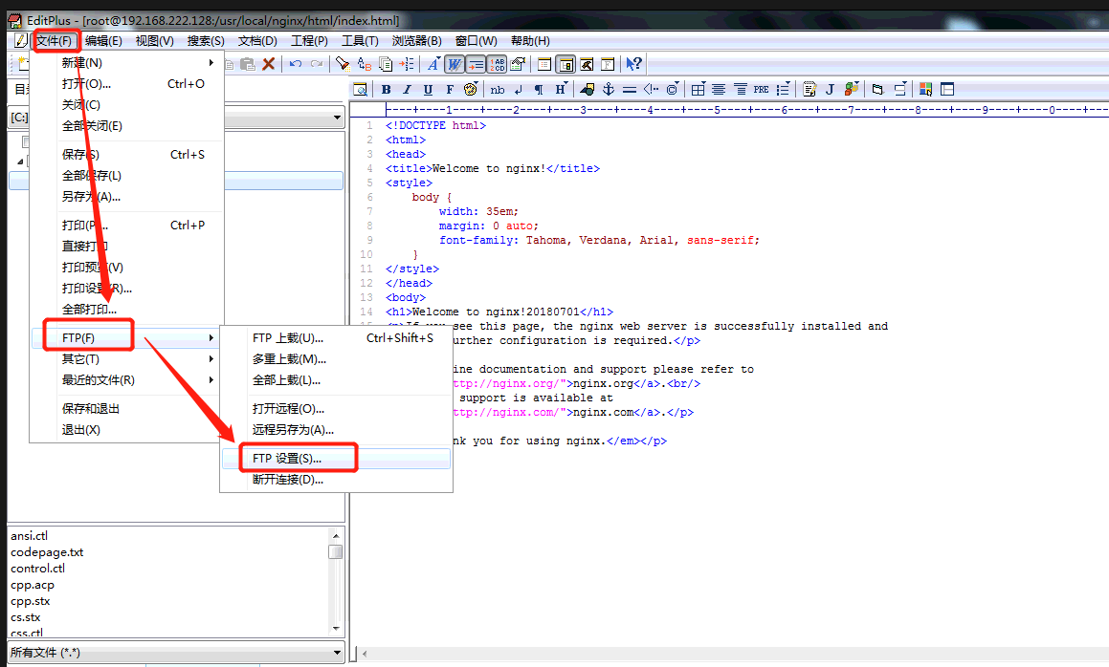This screenshot has height=667, width=1109.
Task: Choose 断开连接(D)... entry
Action: [x=337, y=480]
